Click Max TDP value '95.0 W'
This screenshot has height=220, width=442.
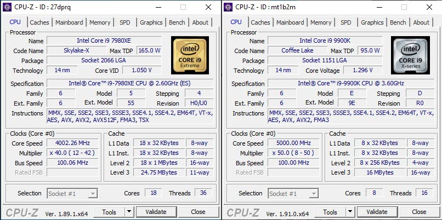[x=370, y=51]
